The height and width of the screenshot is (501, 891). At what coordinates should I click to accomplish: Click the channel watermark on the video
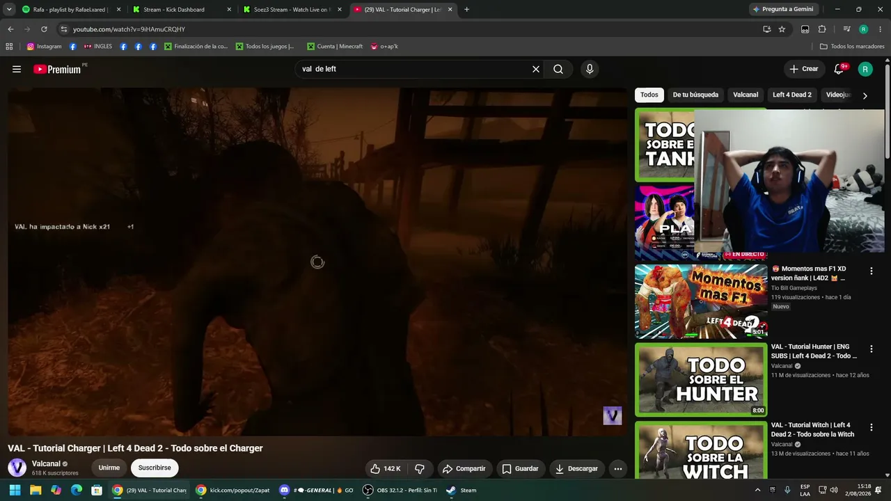click(613, 415)
